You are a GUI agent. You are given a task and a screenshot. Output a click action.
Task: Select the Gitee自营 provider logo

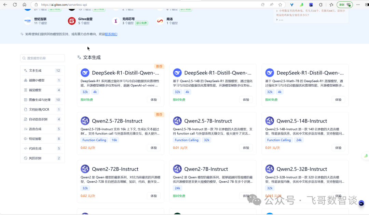(x=72, y=21)
